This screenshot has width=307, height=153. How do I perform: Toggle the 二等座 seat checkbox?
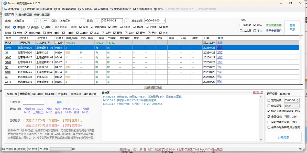tap(77, 33)
